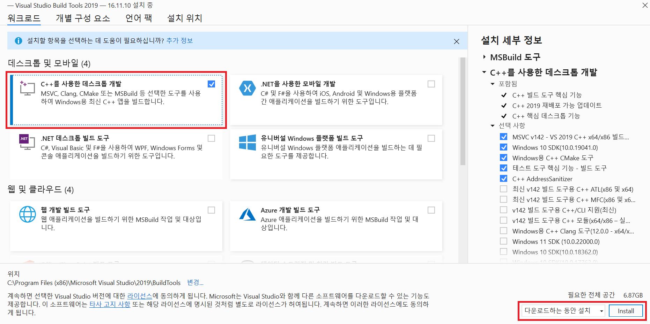Open the 추가 정보 link
Screen dimensions: 650x324
(x=179, y=40)
